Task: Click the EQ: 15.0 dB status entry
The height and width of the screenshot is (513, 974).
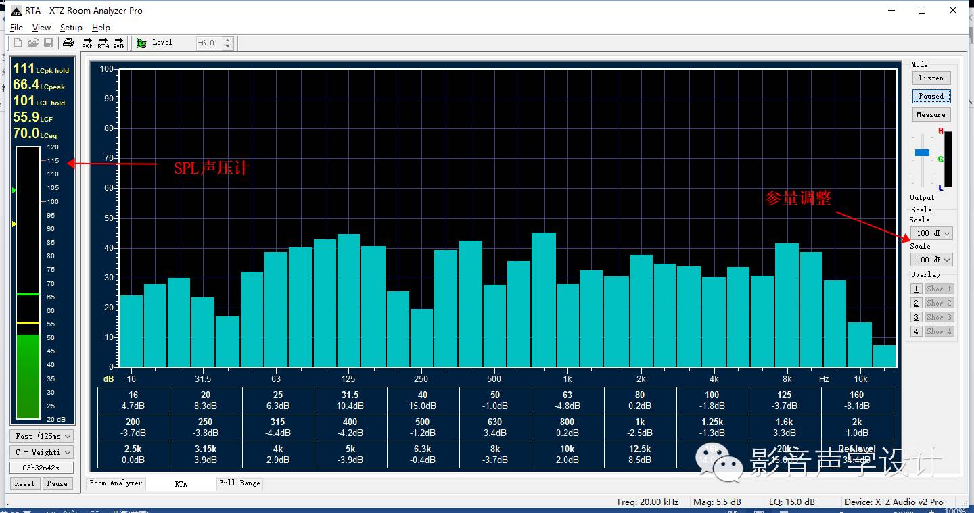Action: [x=791, y=502]
